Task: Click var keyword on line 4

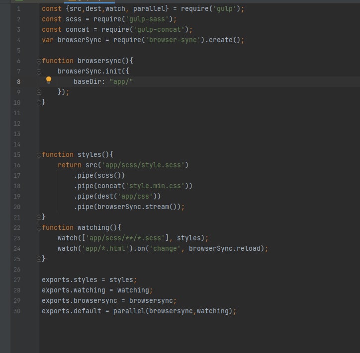Action: click(x=48, y=40)
